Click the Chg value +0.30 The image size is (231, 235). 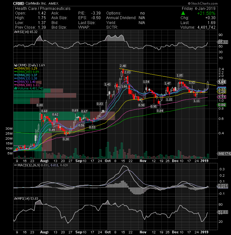[x=210, y=18]
